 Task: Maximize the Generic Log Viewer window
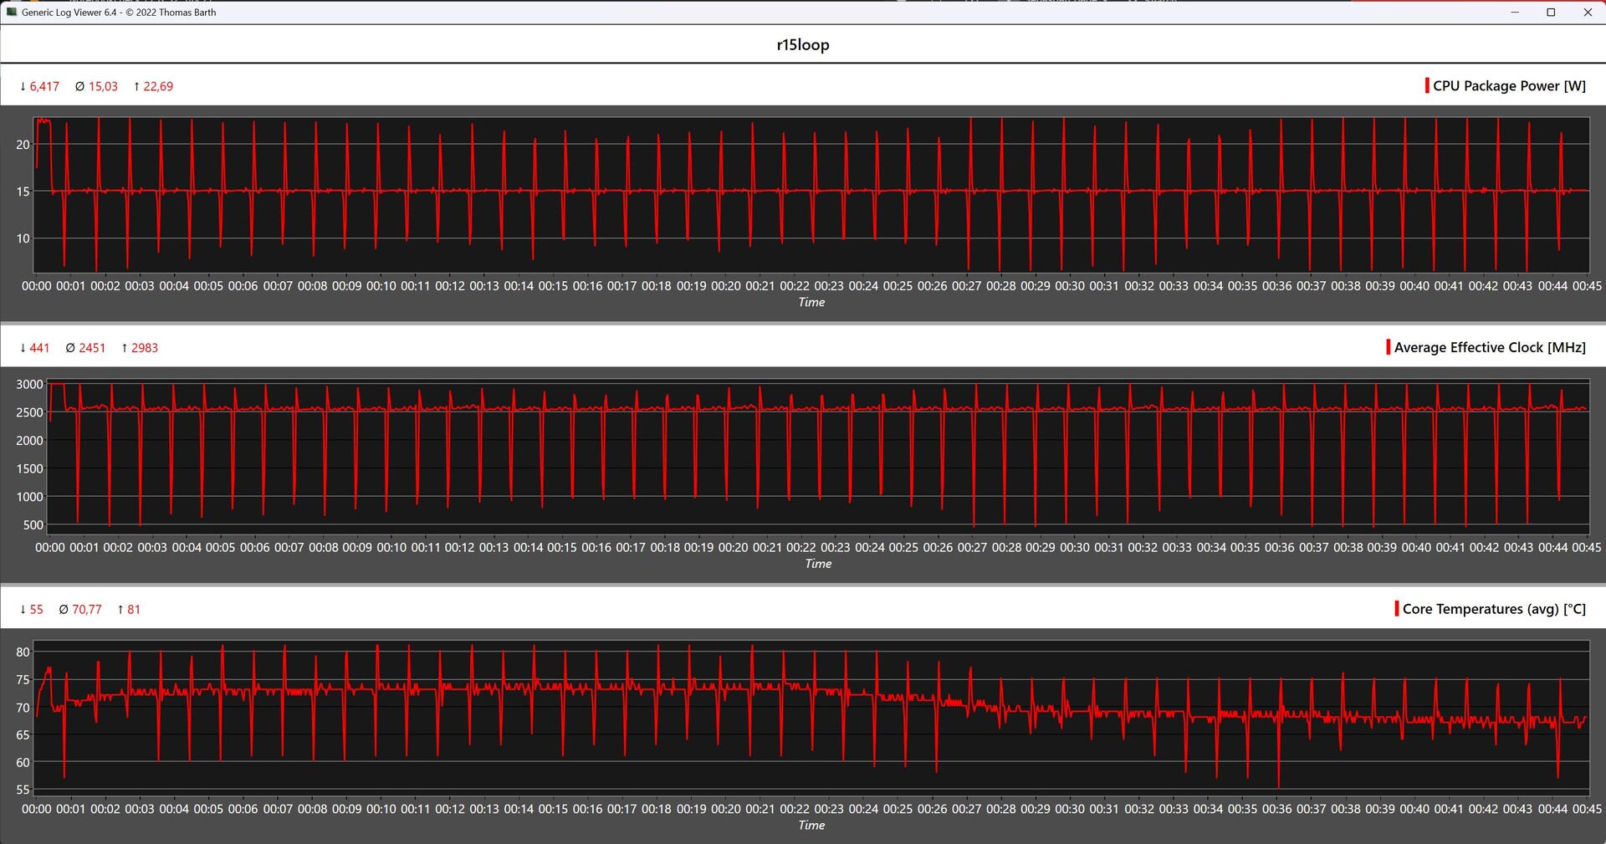point(1551,13)
